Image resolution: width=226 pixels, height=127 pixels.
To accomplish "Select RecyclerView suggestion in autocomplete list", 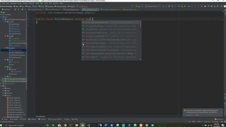I will (x=111, y=26).
